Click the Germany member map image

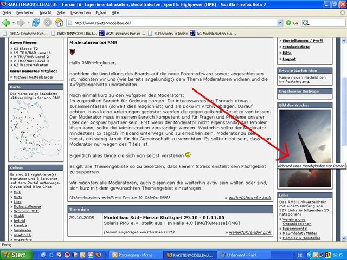[36, 130]
